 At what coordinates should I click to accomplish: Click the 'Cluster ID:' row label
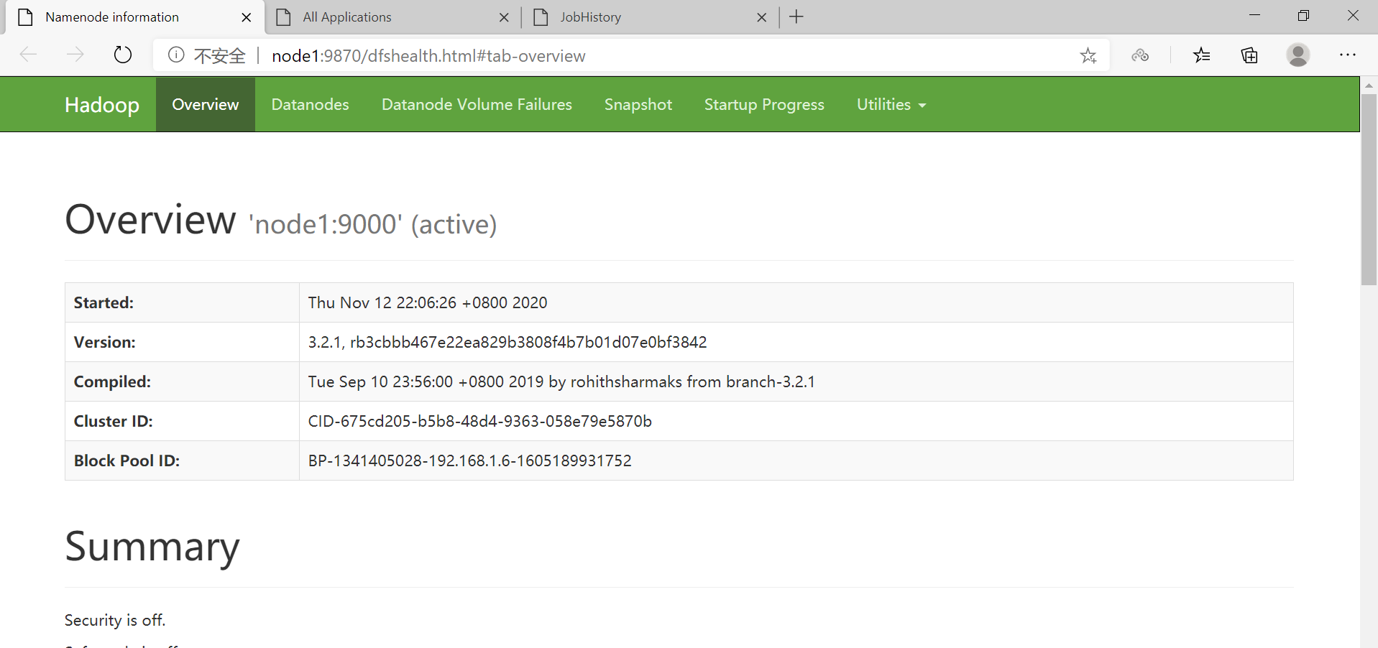point(113,422)
